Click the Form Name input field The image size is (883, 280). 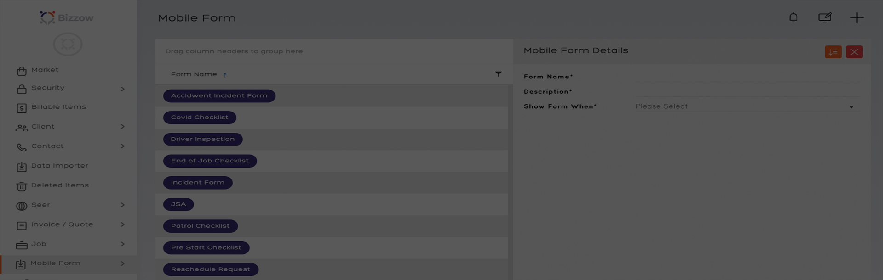pos(745,77)
